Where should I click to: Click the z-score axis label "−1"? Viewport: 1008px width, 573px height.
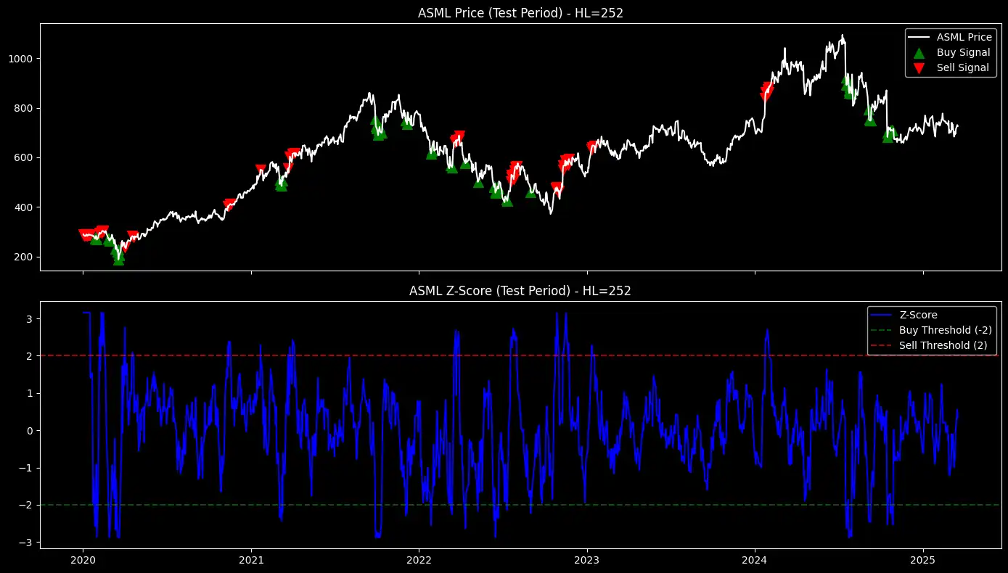[25, 468]
